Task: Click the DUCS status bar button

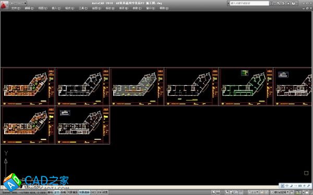Action: point(93,192)
